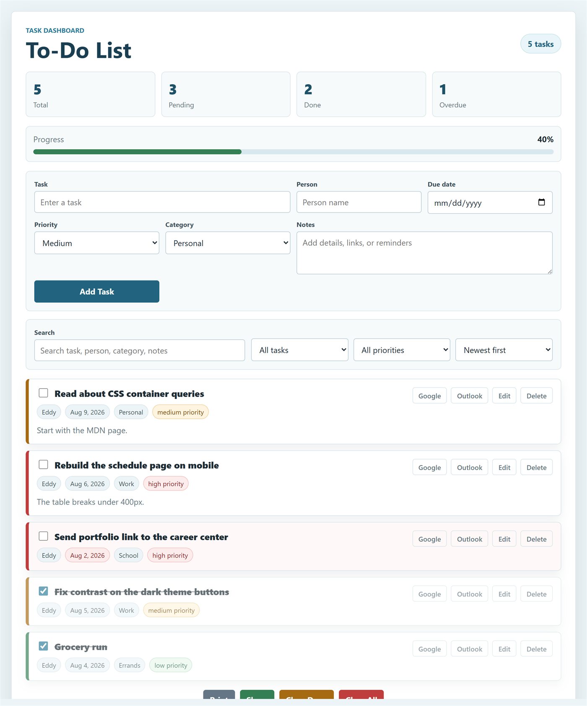This screenshot has height=706, width=587.
Task: Edit the Rebuild schedule page task
Action: 504,467
